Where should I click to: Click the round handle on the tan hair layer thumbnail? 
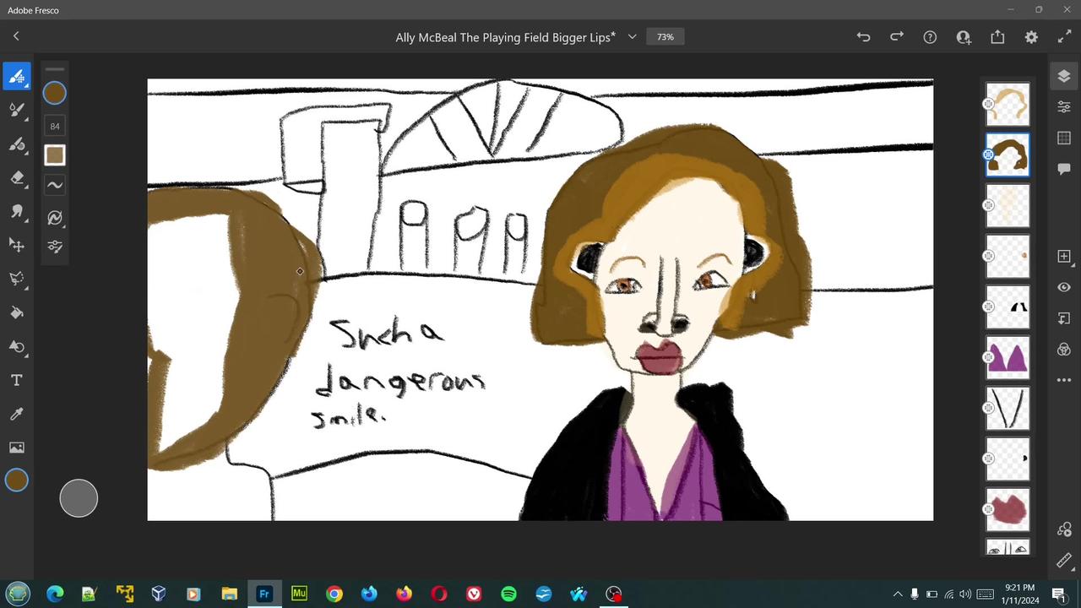point(988,104)
